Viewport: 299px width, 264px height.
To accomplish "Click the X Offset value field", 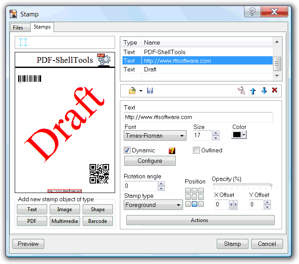I will (222, 205).
